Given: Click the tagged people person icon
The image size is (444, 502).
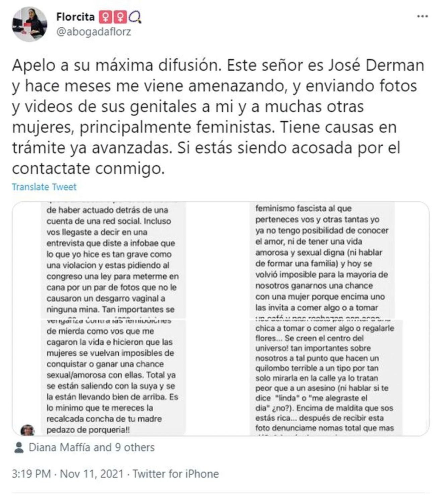Looking at the screenshot, I should pyautogui.click(x=19, y=447).
